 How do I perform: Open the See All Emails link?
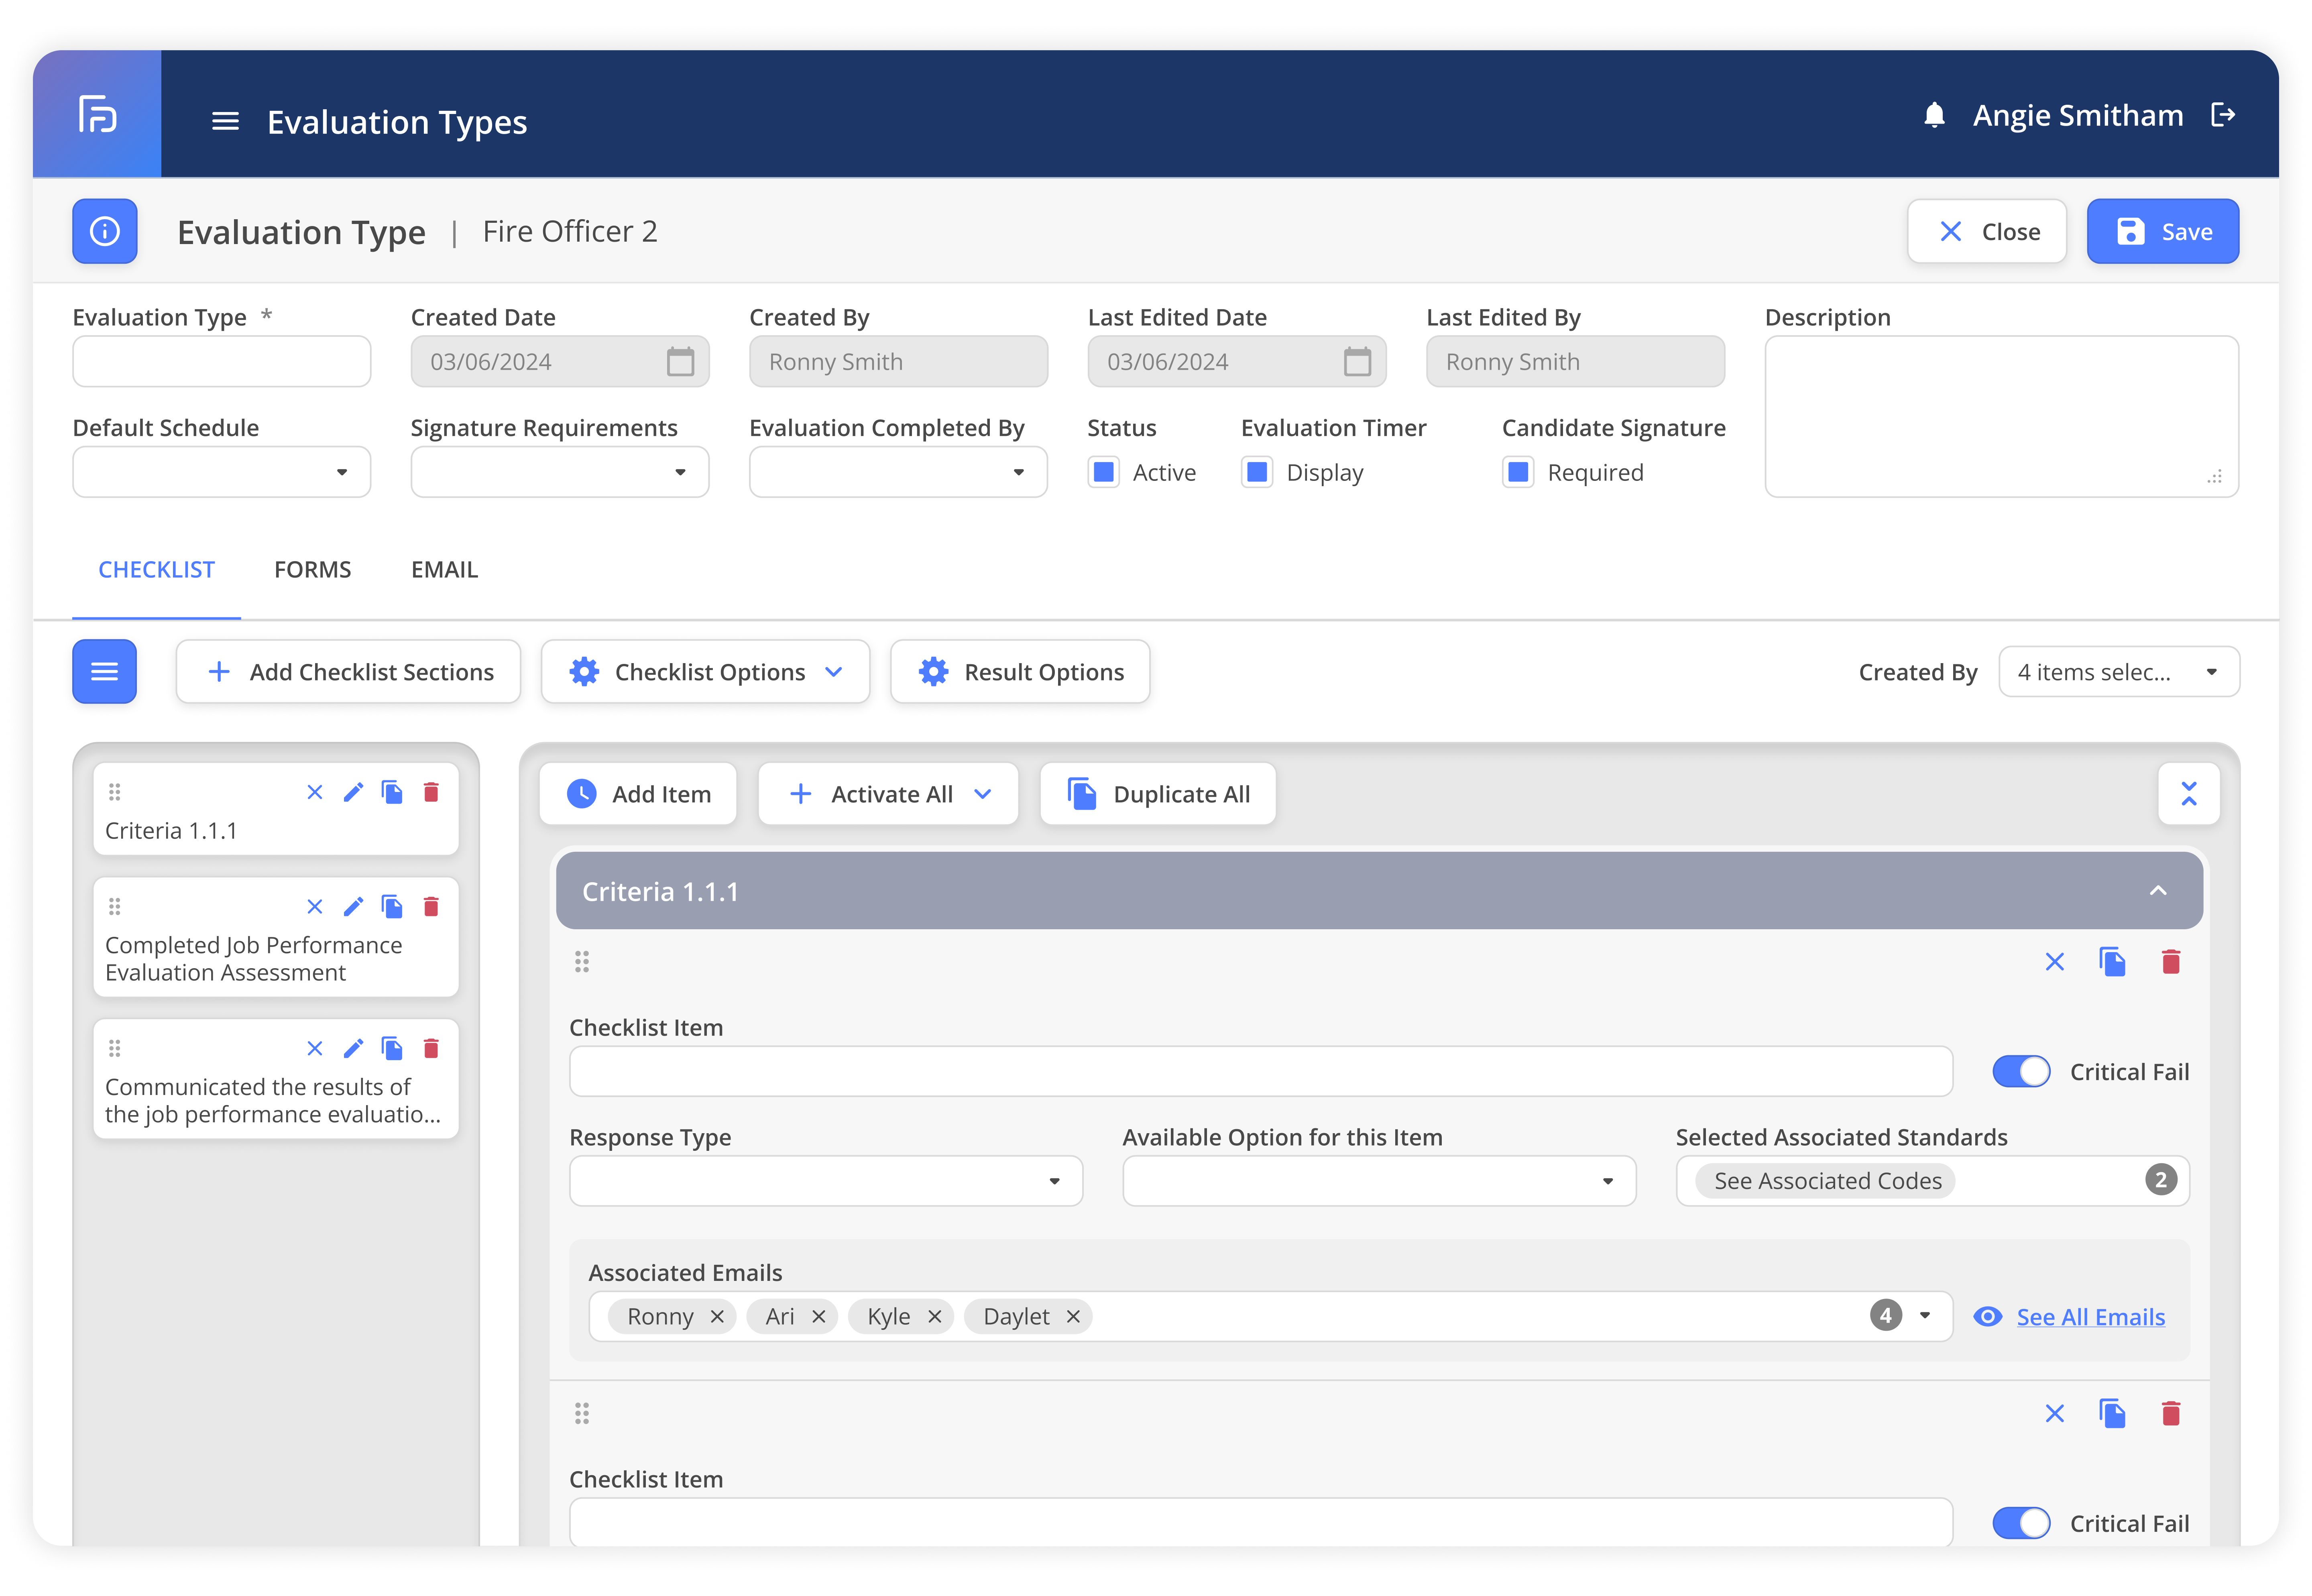[x=2090, y=1317]
